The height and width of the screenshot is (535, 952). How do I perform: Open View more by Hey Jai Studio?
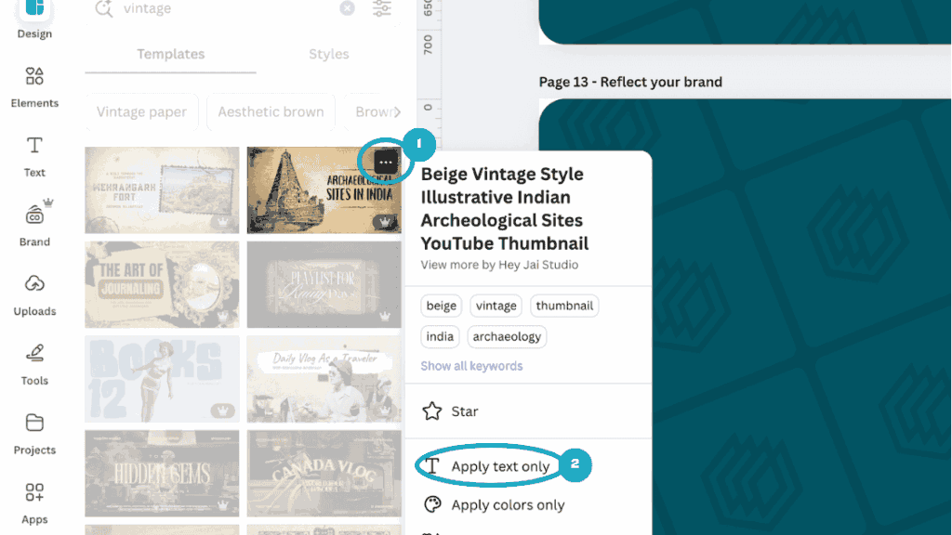(x=499, y=265)
